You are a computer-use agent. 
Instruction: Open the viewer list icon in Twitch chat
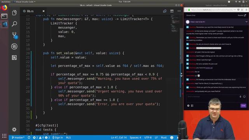pos(192,105)
